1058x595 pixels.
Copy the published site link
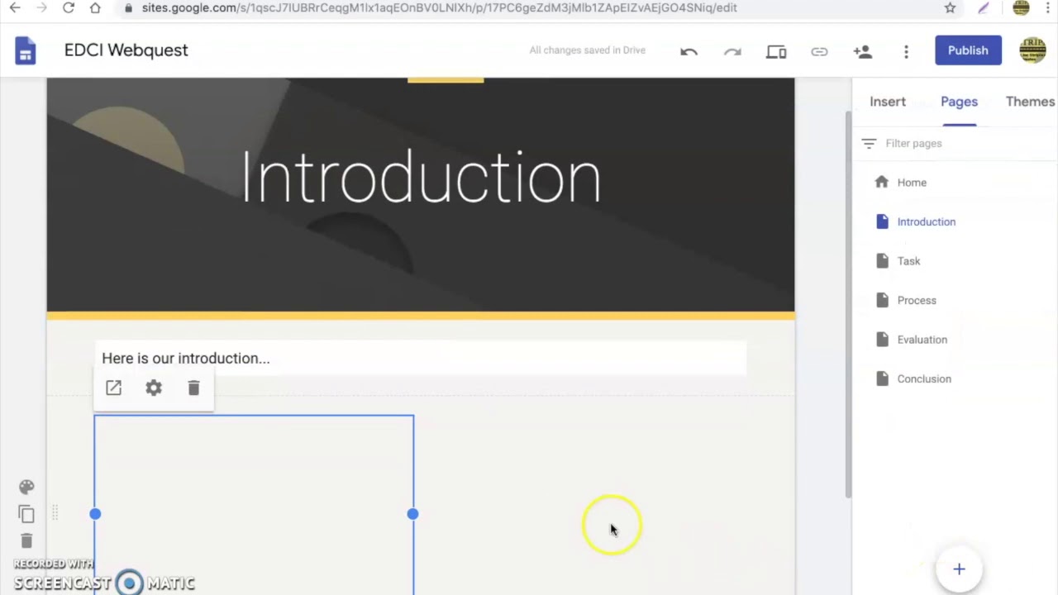coord(819,51)
